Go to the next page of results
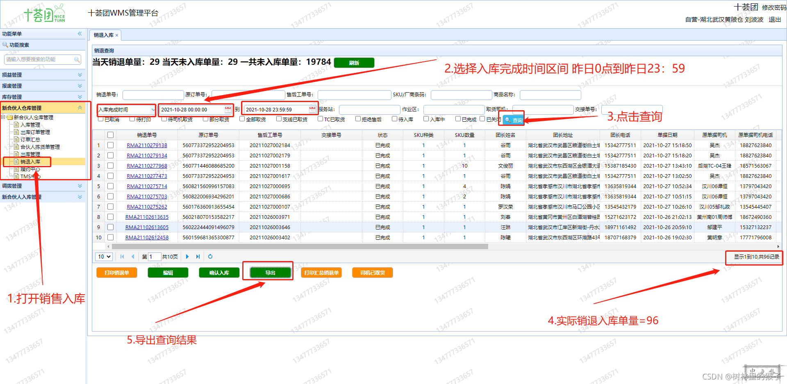Screen dimensions: 787x384 tap(187, 257)
